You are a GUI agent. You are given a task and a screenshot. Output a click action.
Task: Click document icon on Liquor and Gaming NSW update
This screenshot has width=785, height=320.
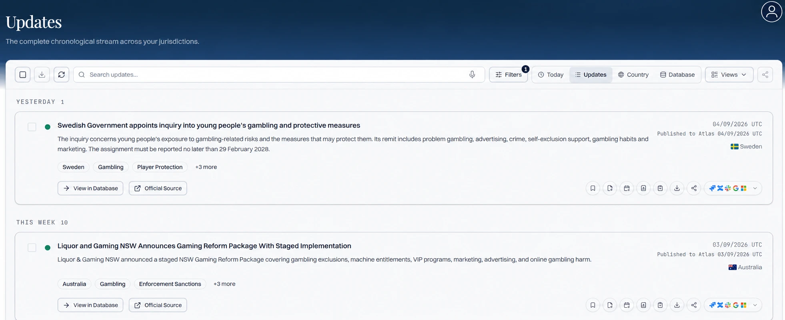click(x=610, y=305)
